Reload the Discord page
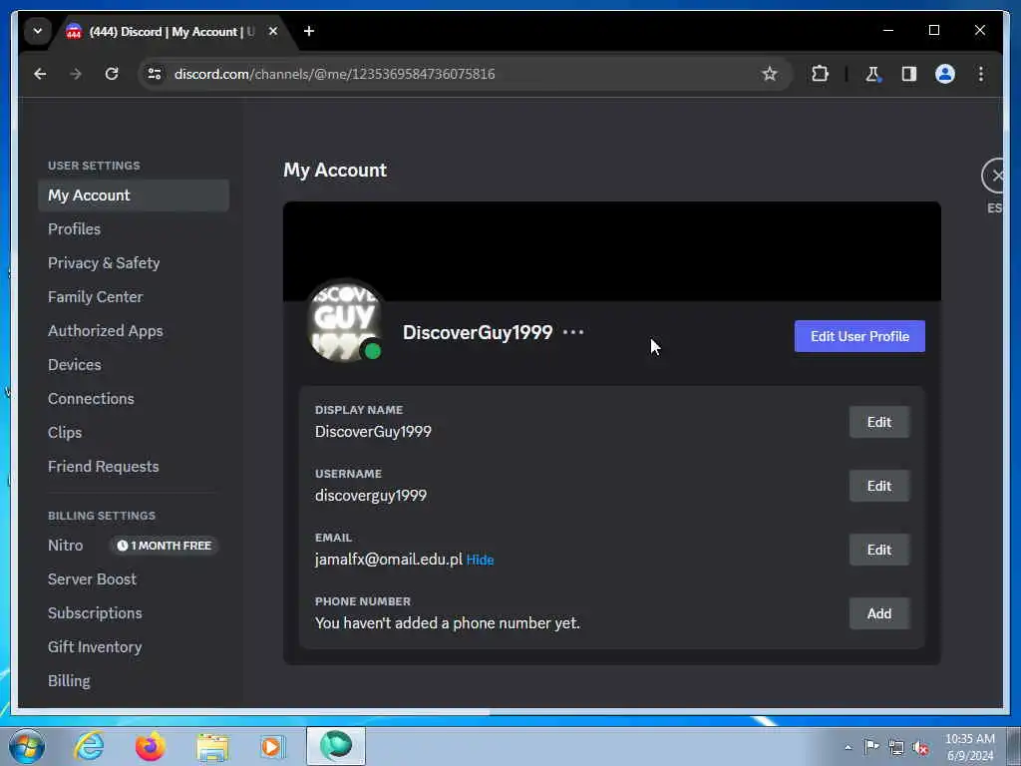This screenshot has width=1021, height=766. click(112, 74)
